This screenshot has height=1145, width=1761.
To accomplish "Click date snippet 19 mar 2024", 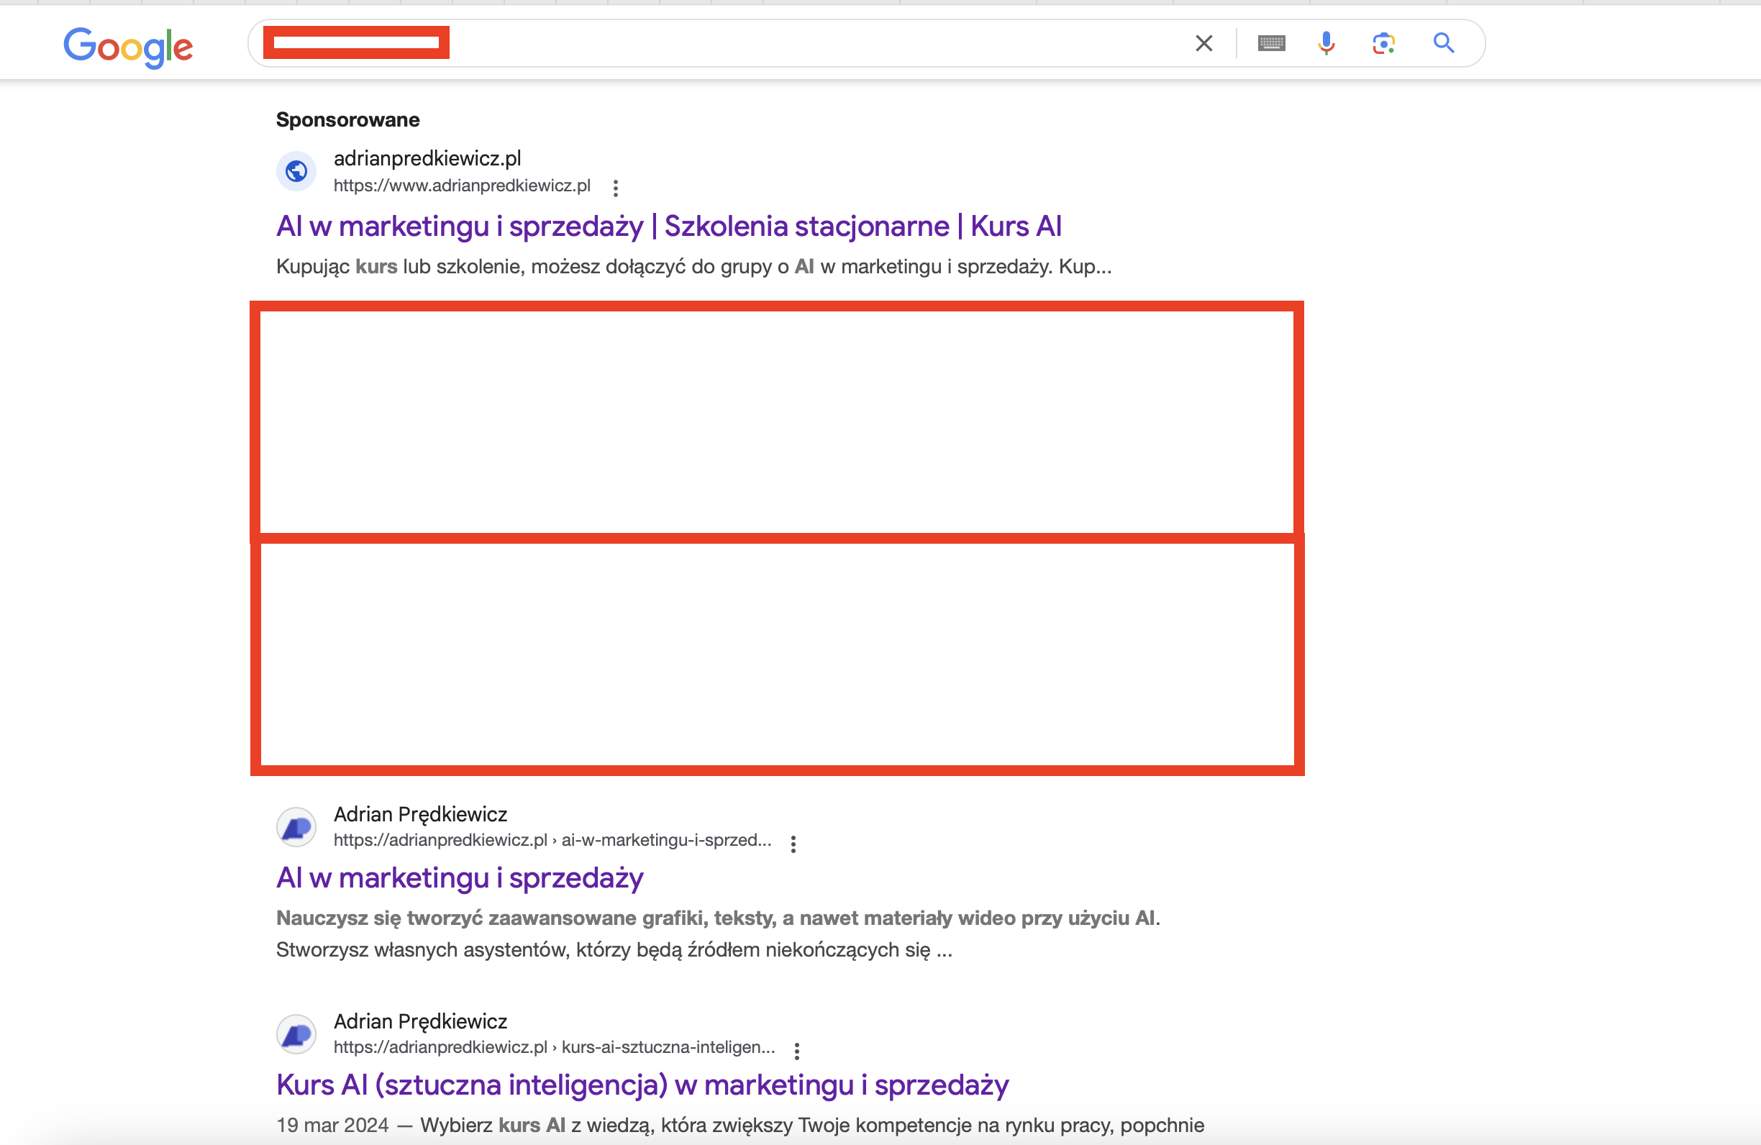I will [332, 1126].
